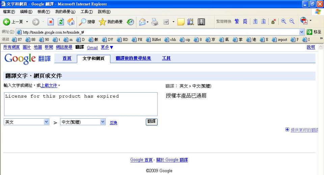Viewport: 324px width, 175px height.
Task: Go to Home page house icon
Action: click(71, 22)
